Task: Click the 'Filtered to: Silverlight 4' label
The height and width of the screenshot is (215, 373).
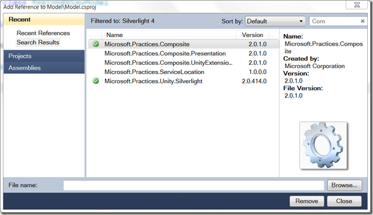Action: [x=123, y=21]
